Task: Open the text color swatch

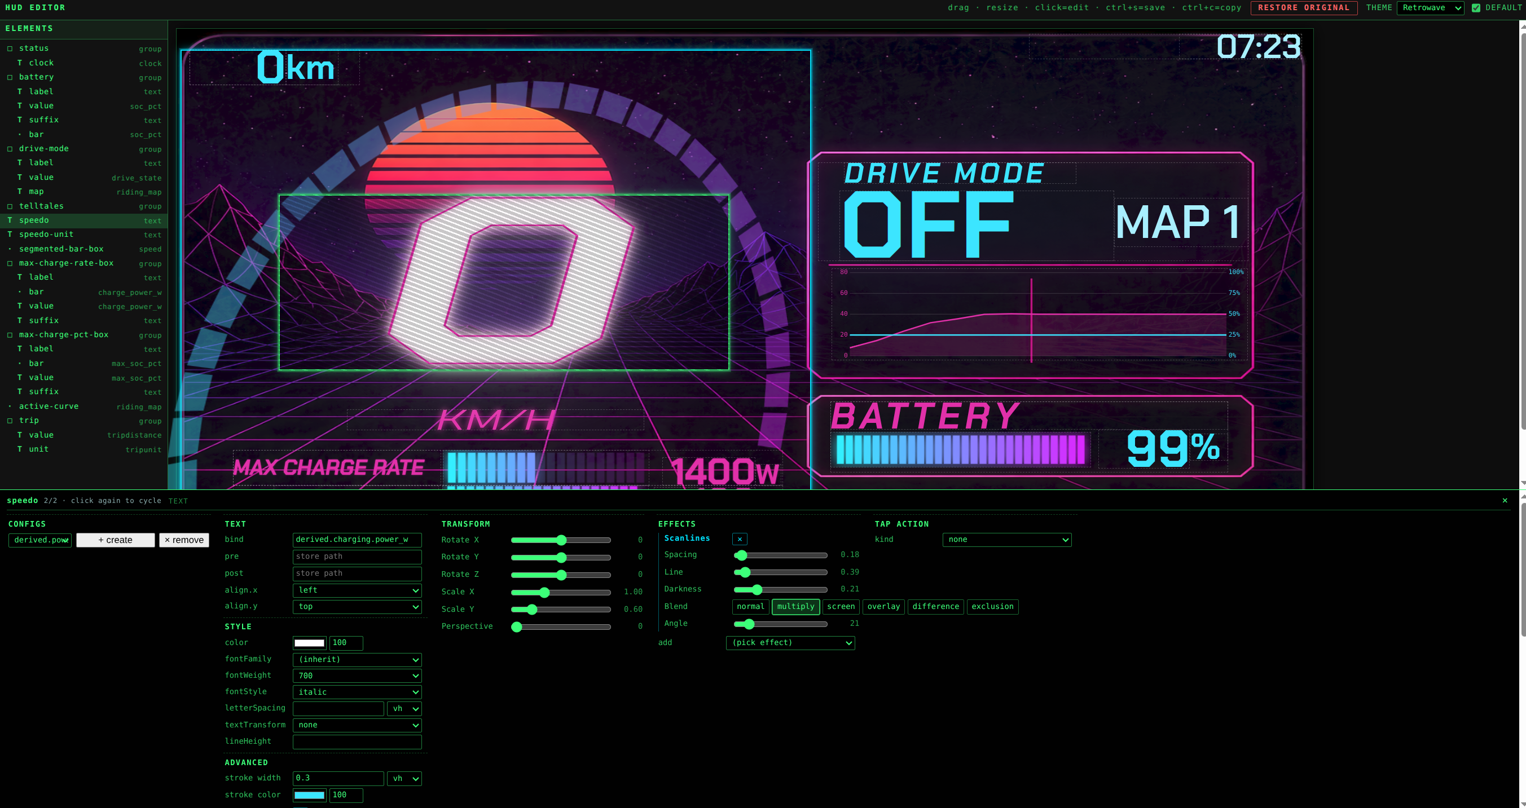Action: pos(309,643)
